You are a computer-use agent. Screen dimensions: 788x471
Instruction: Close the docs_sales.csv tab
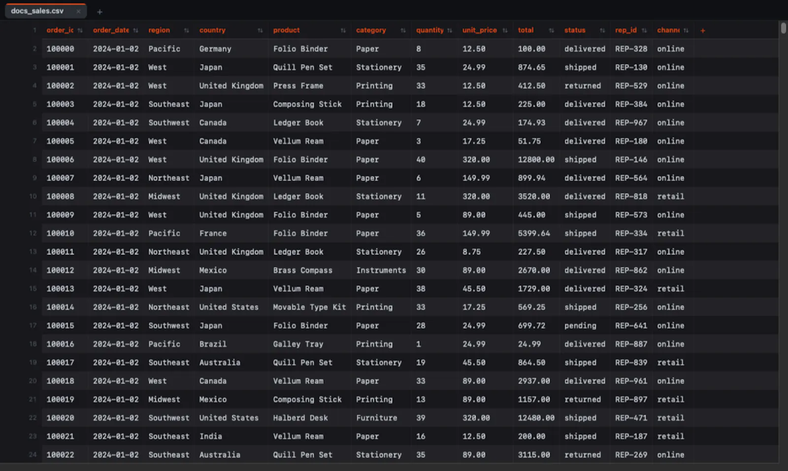(78, 11)
